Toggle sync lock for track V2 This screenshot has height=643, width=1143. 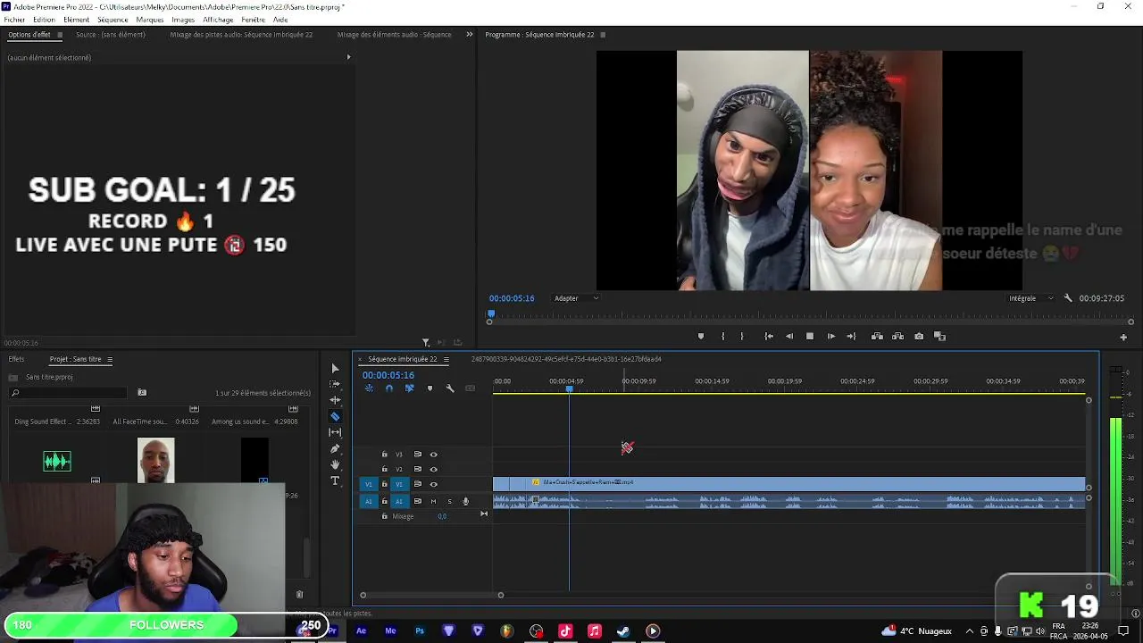[x=417, y=469]
